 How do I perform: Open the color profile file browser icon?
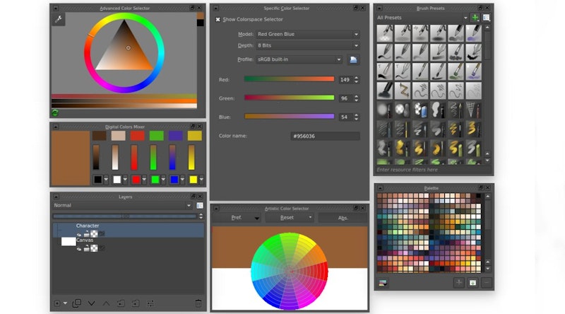pos(353,60)
